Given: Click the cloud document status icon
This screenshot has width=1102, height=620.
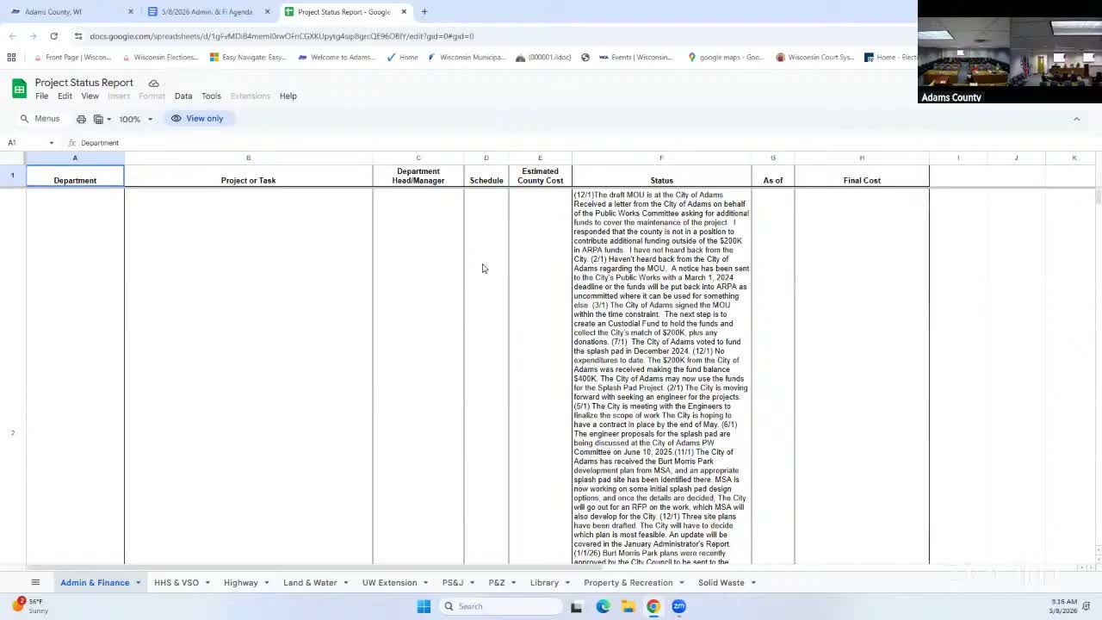Looking at the screenshot, I should pos(153,83).
